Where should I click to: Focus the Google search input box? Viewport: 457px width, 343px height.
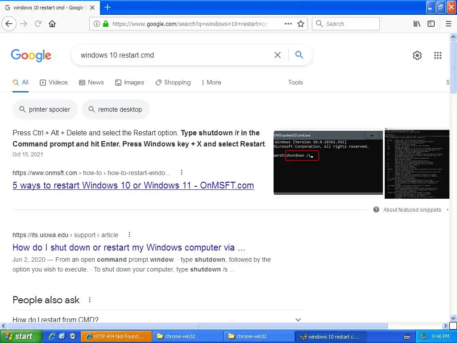pyautogui.click(x=175, y=55)
